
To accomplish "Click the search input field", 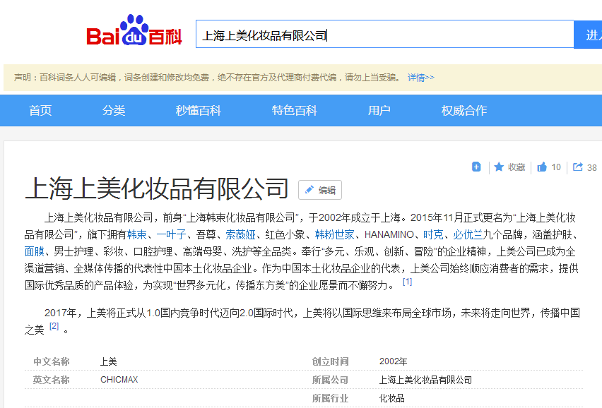I will (384, 34).
